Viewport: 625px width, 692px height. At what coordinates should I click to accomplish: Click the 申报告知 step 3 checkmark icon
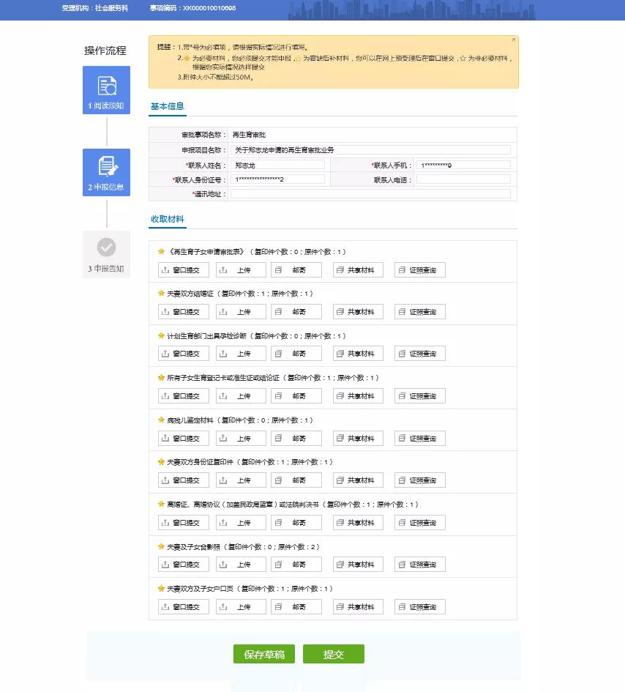point(107,248)
